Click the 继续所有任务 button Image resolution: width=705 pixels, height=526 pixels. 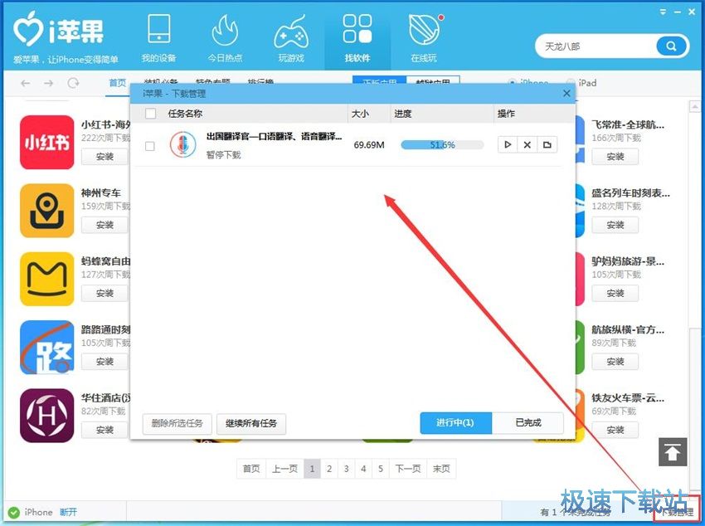tap(250, 423)
